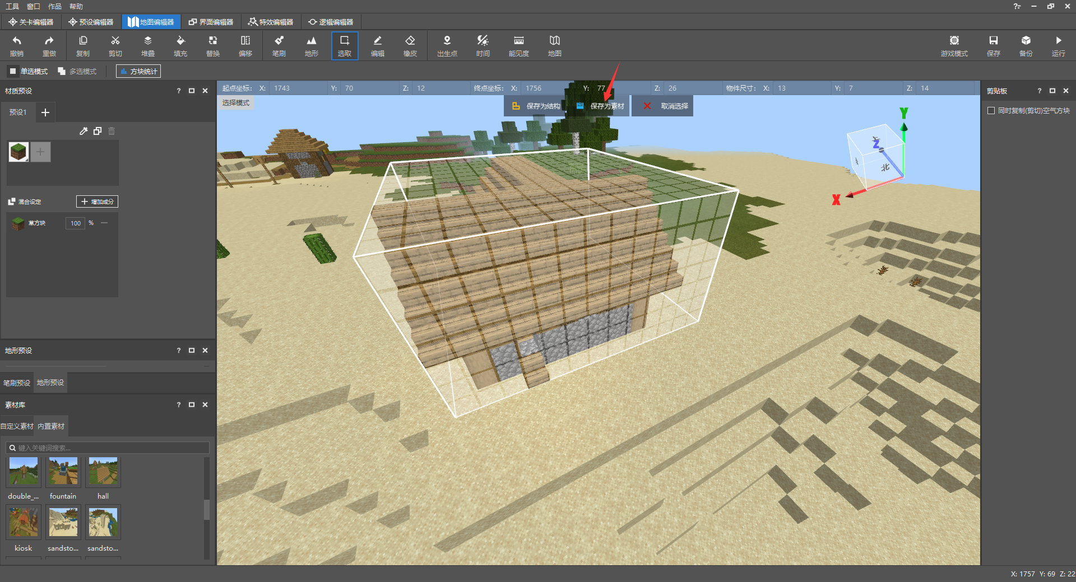Click the empty plus material slot
The image size is (1076, 582).
40,152
